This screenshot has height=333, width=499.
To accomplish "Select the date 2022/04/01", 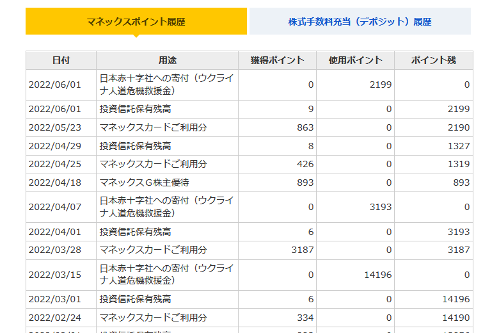I will coord(55,232).
